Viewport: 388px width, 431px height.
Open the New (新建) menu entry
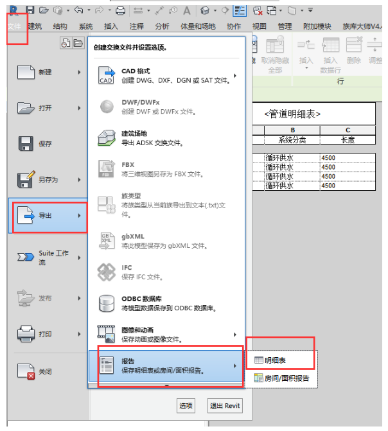point(48,73)
